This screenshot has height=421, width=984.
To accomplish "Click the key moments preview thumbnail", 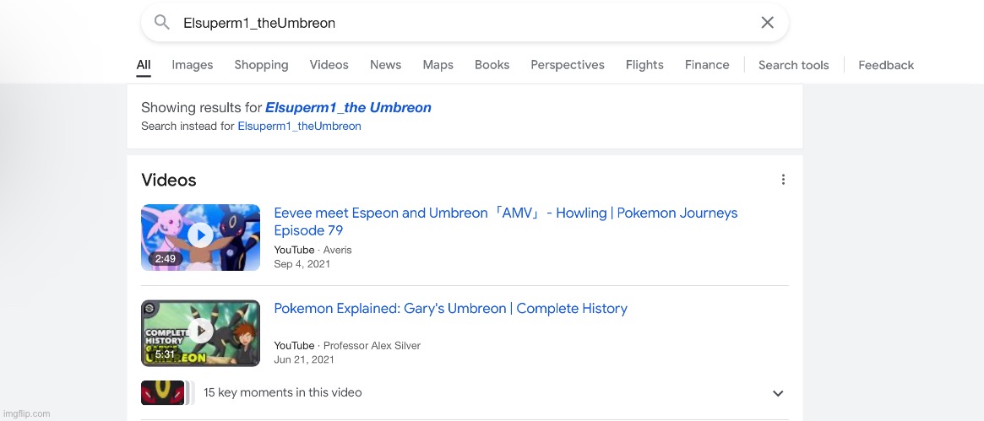I will (163, 393).
